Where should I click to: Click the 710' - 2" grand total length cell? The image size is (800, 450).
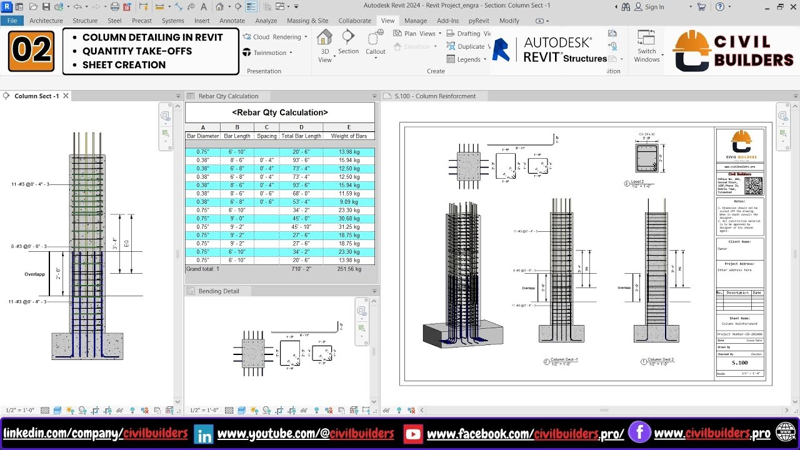[x=301, y=269]
